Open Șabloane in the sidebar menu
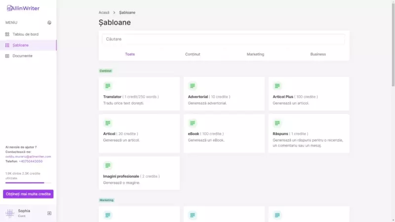Image resolution: width=395 pixels, height=222 pixels. (x=21, y=45)
